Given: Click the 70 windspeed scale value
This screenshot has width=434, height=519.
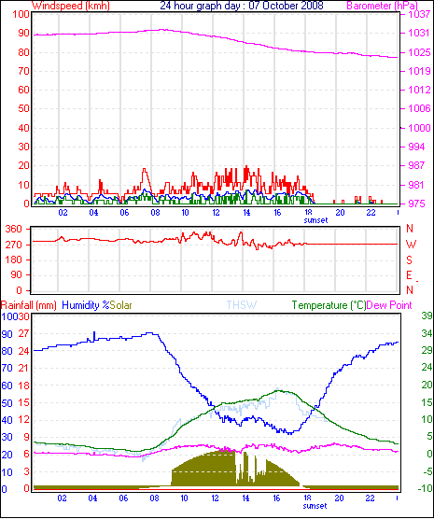Looking at the screenshot, I should (x=24, y=71).
